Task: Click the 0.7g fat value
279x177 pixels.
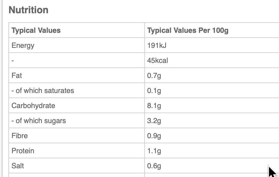Action: [x=154, y=76]
